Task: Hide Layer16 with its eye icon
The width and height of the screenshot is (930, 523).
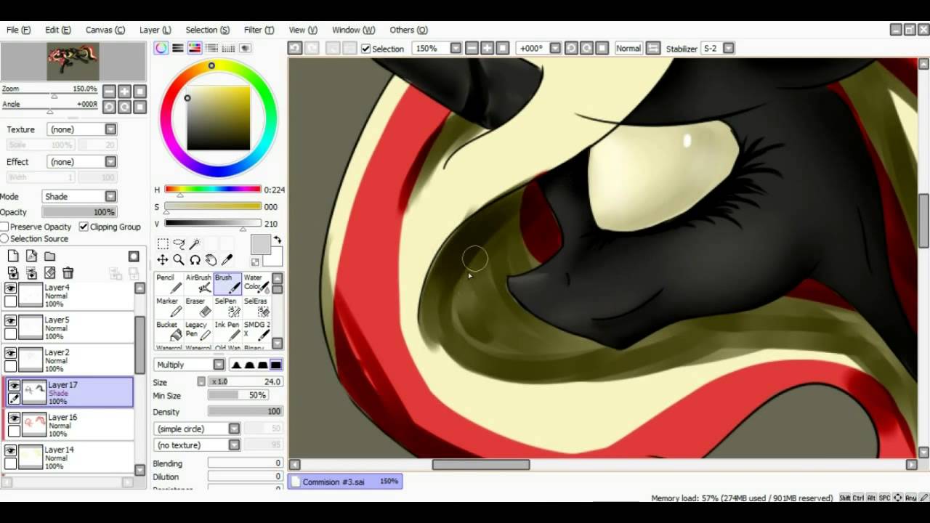Action: (x=14, y=418)
